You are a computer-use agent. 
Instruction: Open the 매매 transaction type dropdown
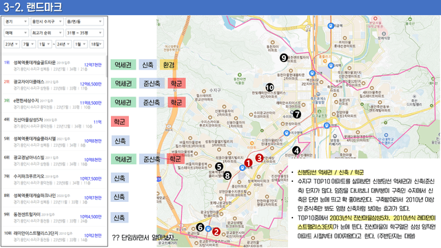[x=16, y=33]
